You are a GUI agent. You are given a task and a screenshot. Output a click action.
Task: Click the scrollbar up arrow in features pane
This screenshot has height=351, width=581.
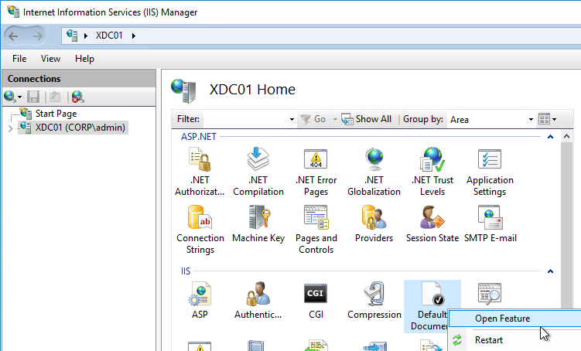(x=566, y=137)
